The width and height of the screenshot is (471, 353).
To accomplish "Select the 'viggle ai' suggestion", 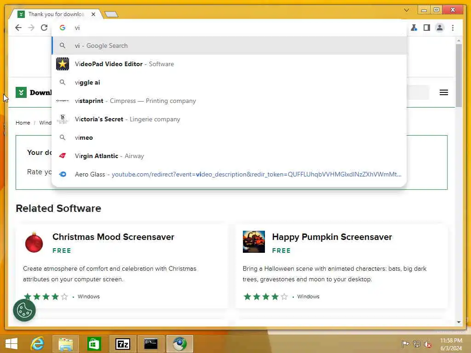I will [x=229, y=82].
